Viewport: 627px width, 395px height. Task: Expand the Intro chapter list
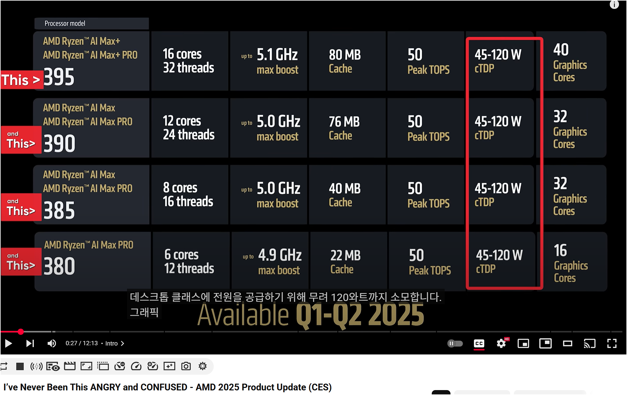coord(115,343)
